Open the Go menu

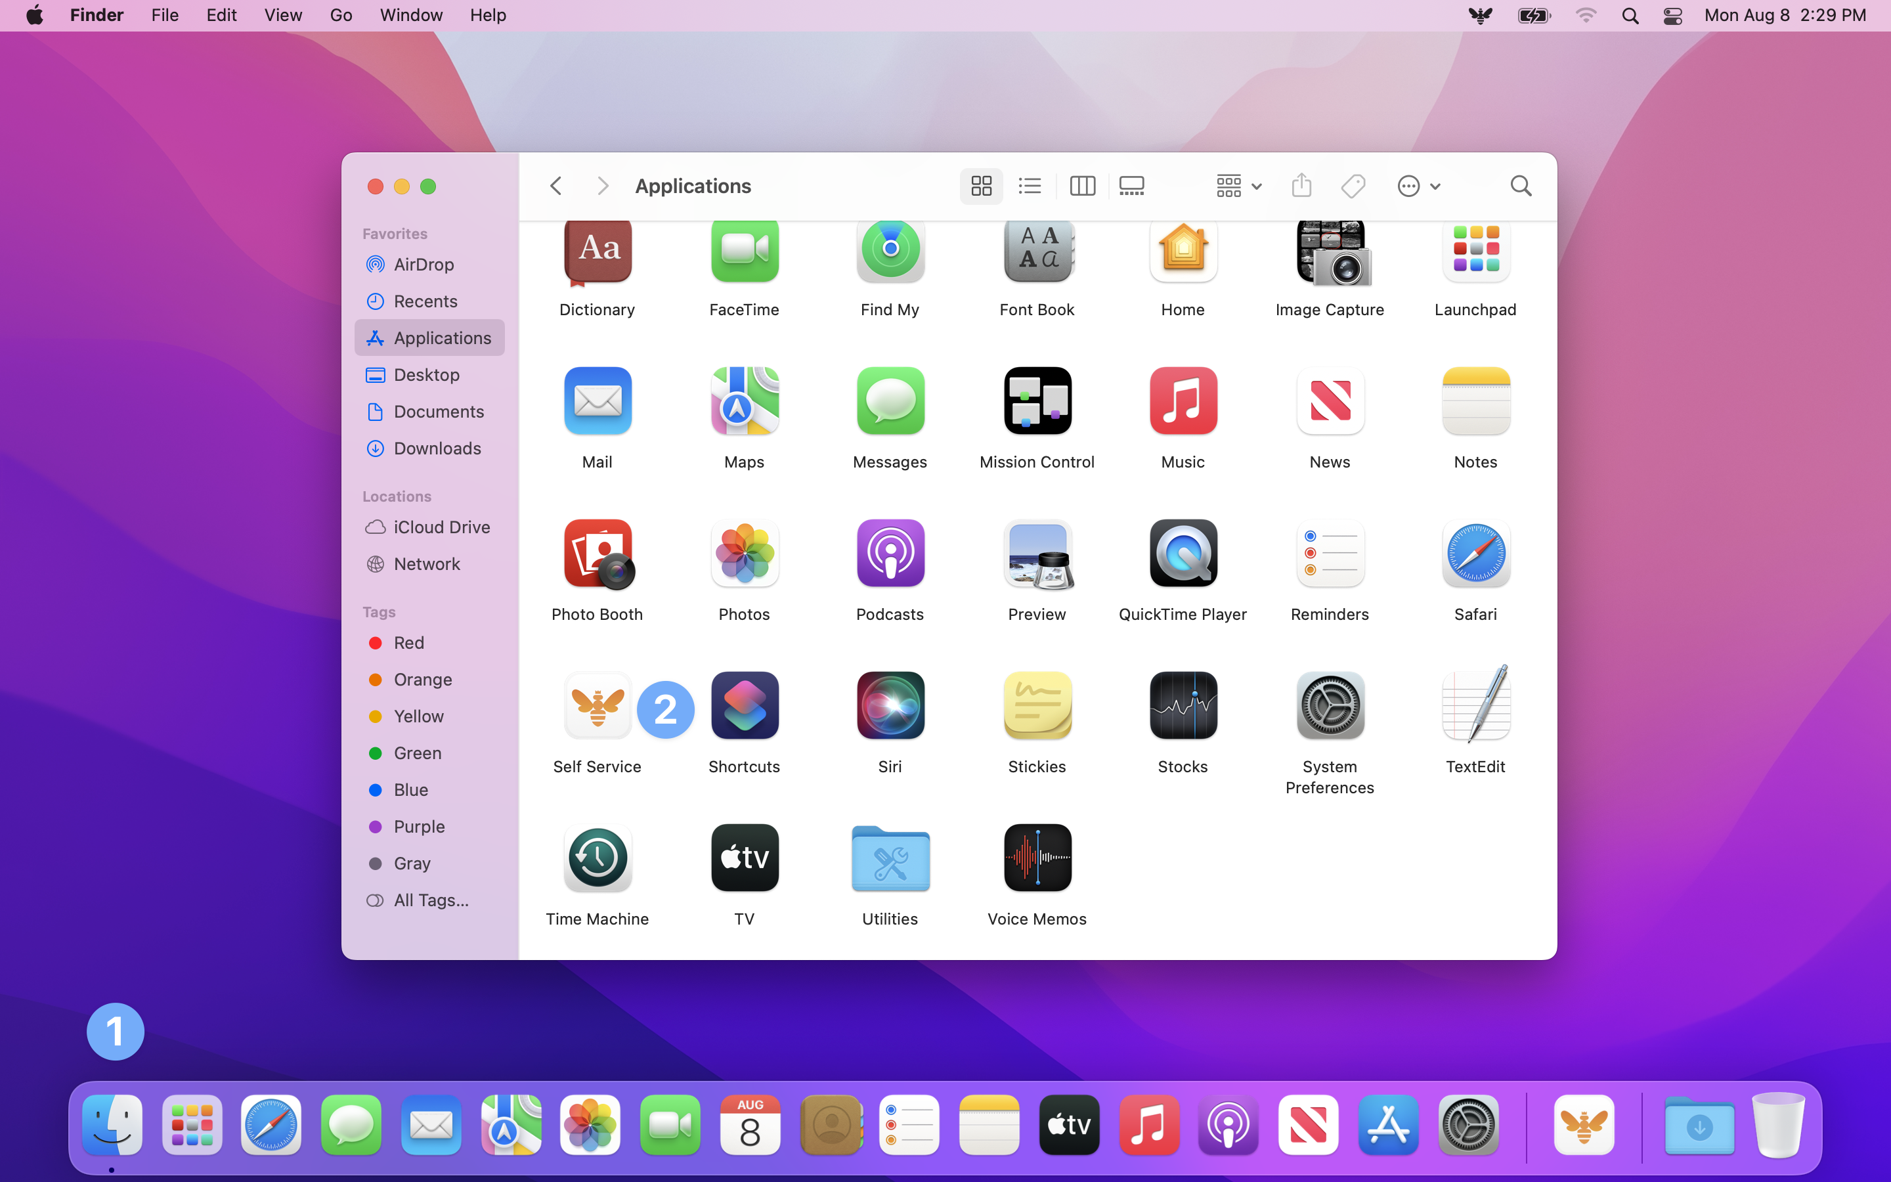tap(341, 16)
